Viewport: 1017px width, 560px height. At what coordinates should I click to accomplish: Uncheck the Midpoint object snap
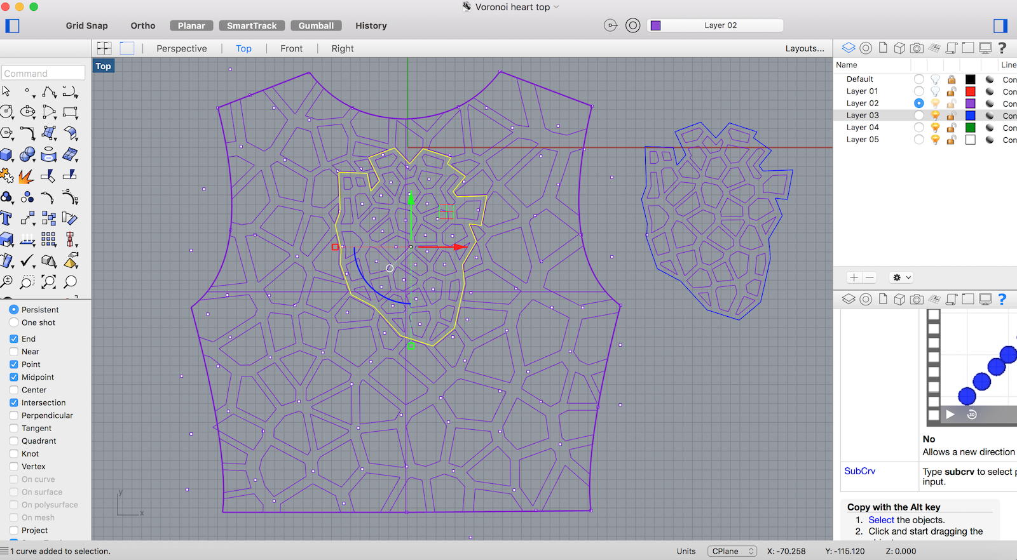coord(14,377)
